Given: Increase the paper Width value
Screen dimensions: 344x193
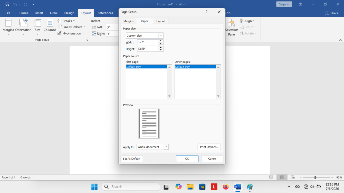Looking at the screenshot, I should pos(161,41).
